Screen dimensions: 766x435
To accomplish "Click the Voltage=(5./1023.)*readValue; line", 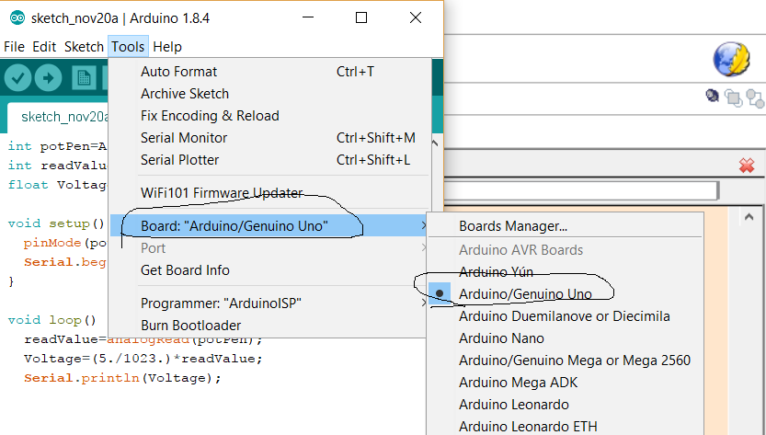I will 143,359.
